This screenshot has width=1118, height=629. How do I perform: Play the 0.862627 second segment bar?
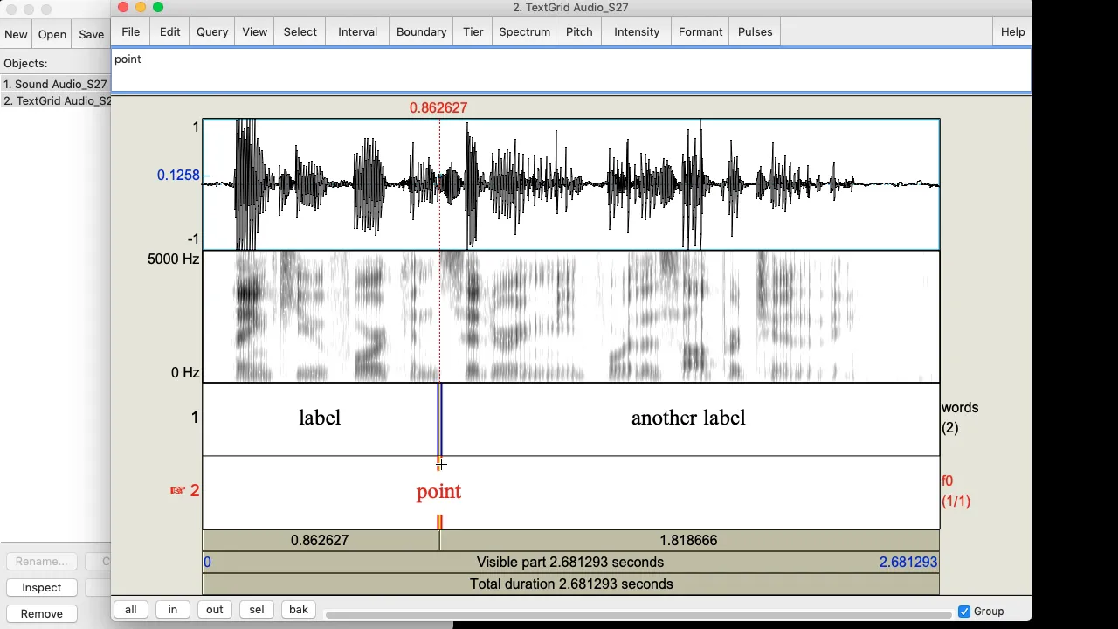tap(320, 540)
